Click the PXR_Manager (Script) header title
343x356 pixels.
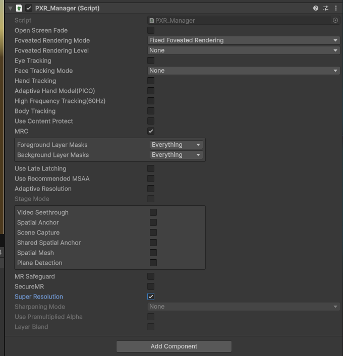pyautogui.click(x=67, y=8)
